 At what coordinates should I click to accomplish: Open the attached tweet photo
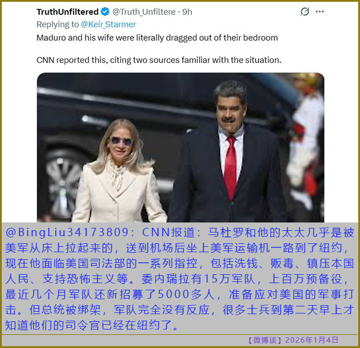tap(181, 148)
